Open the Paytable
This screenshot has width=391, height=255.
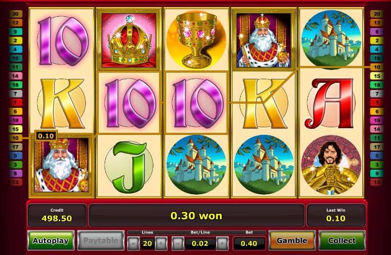tap(101, 241)
